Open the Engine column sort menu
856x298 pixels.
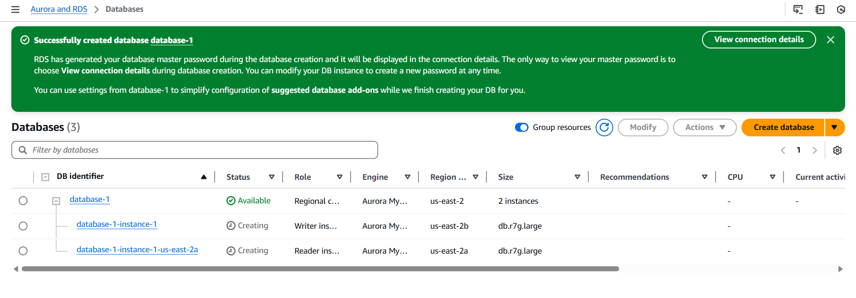pos(408,177)
